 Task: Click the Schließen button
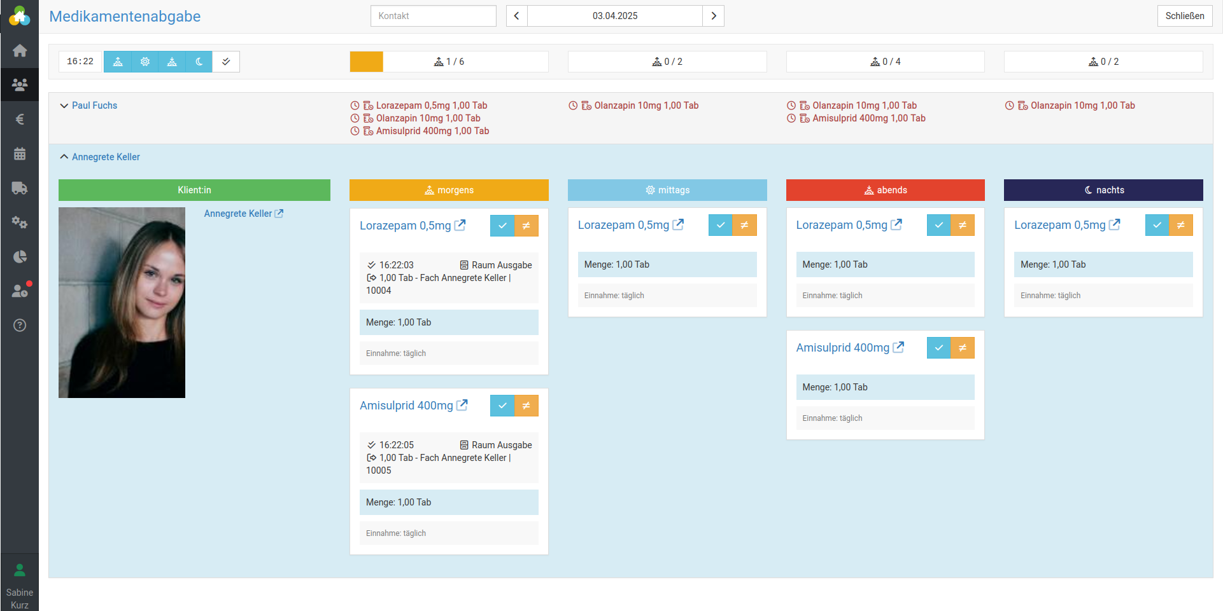(x=1184, y=16)
